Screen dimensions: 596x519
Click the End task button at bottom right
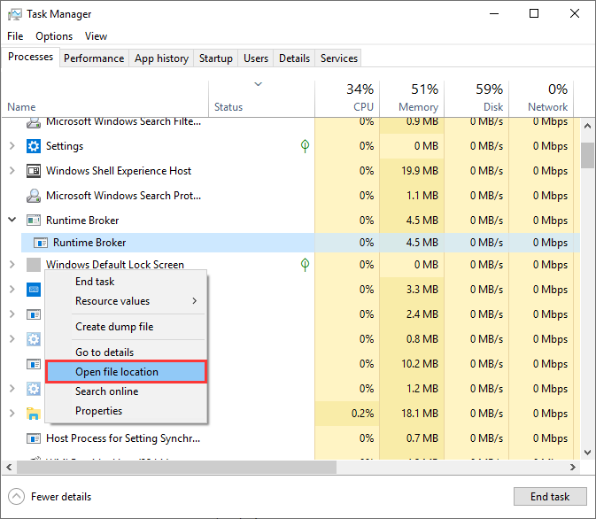pyautogui.click(x=550, y=497)
